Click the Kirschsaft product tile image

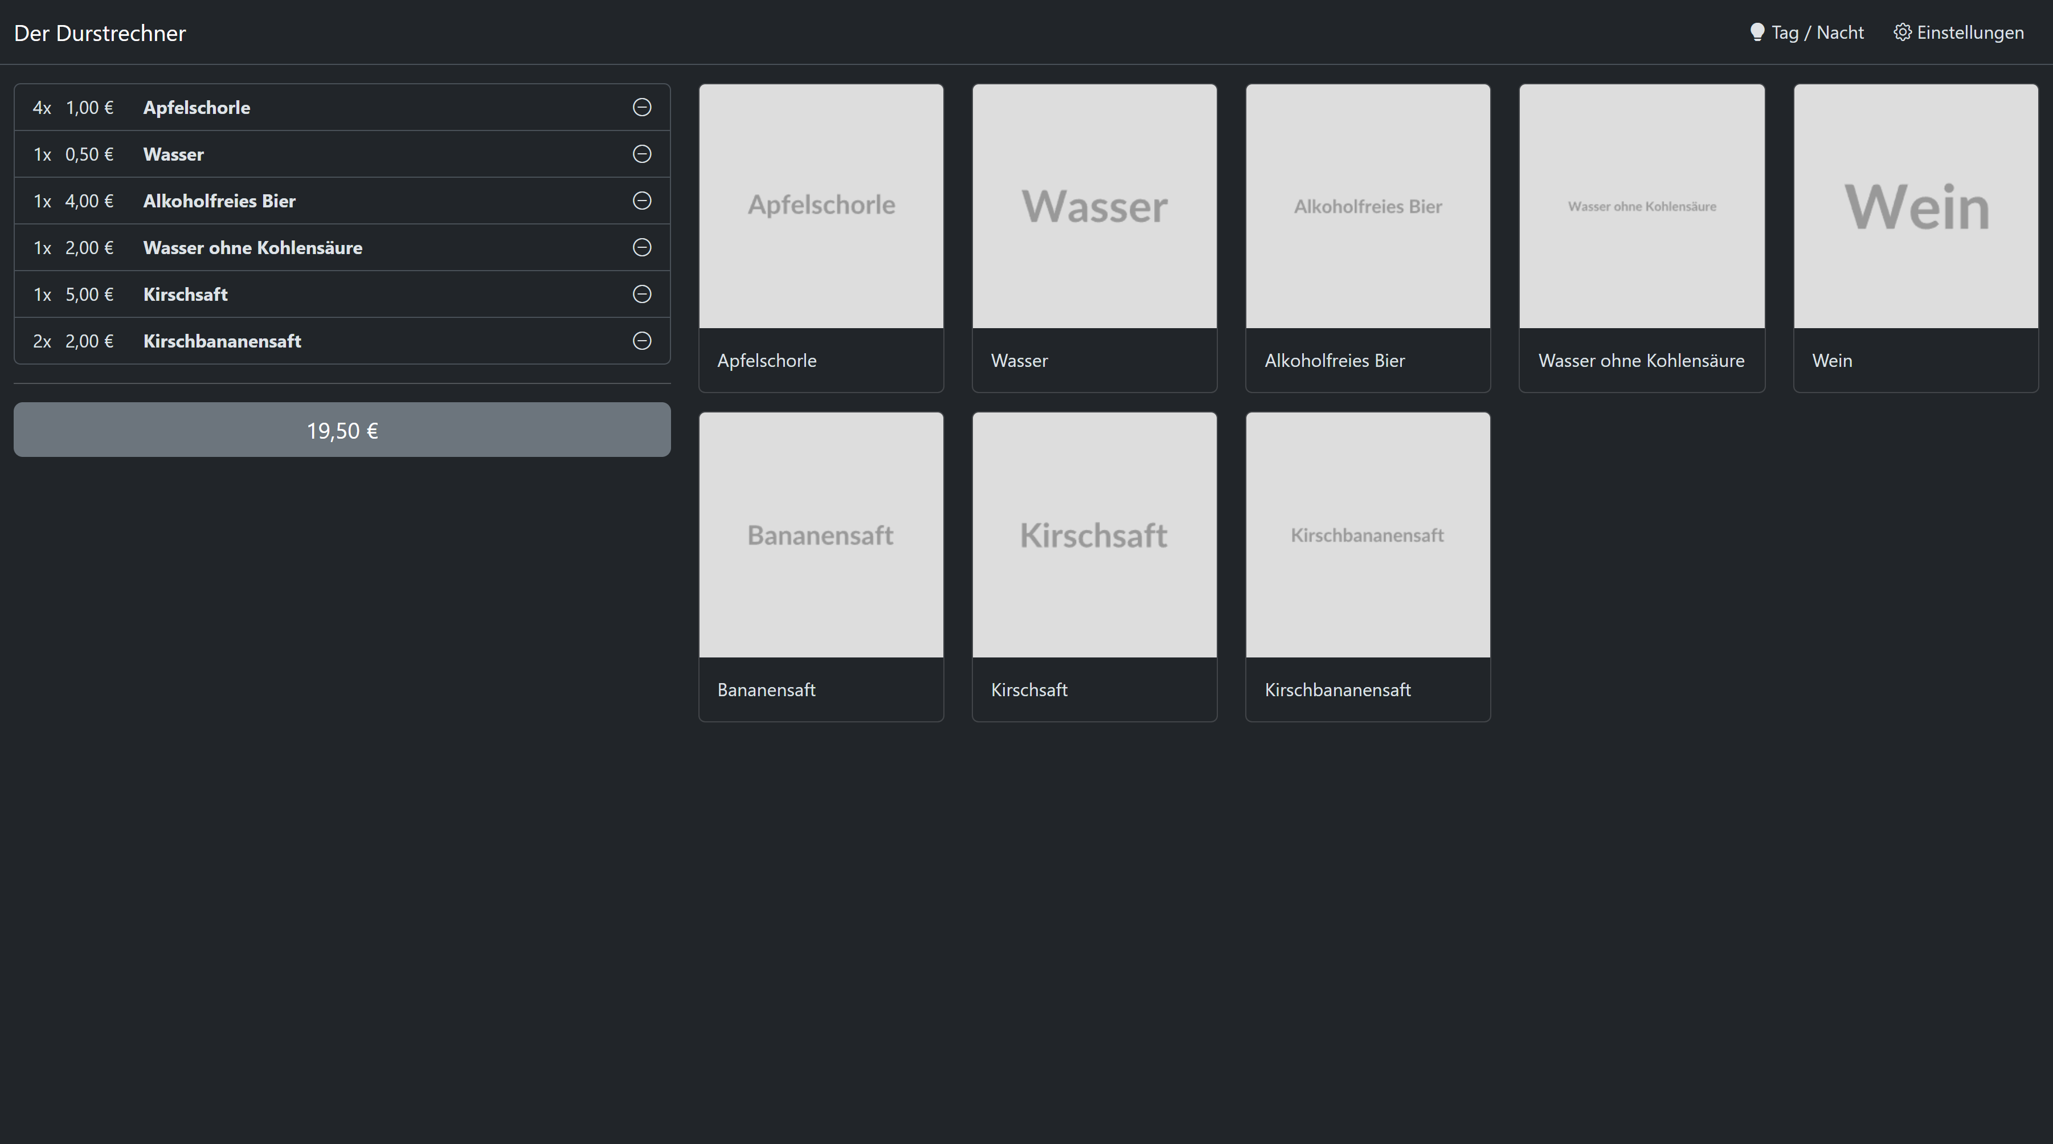point(1094,535)
